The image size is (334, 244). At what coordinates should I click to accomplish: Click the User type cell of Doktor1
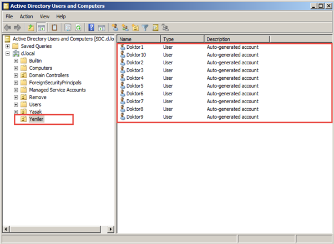point(168,47)
